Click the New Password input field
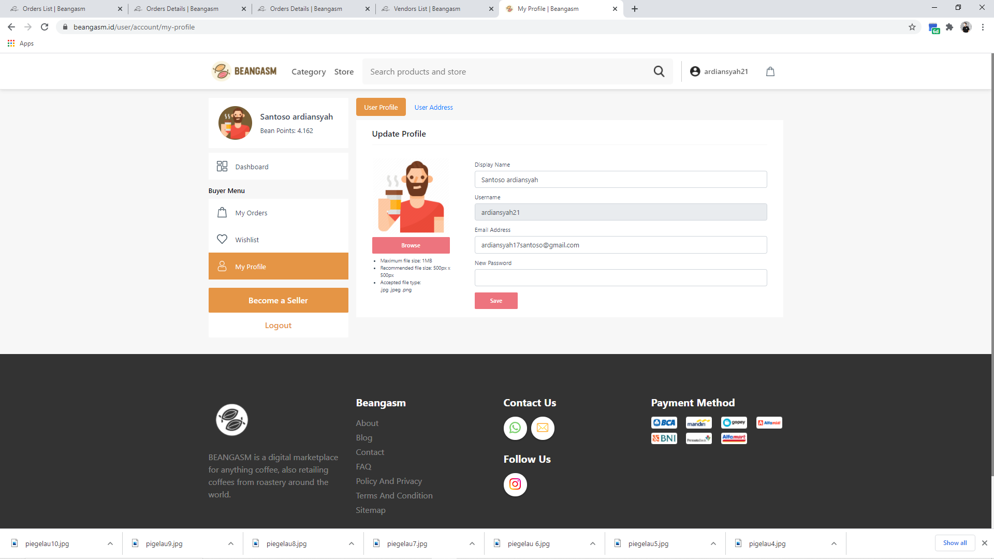994x559 pixels. pyautogui.click(x=621, y=277)
